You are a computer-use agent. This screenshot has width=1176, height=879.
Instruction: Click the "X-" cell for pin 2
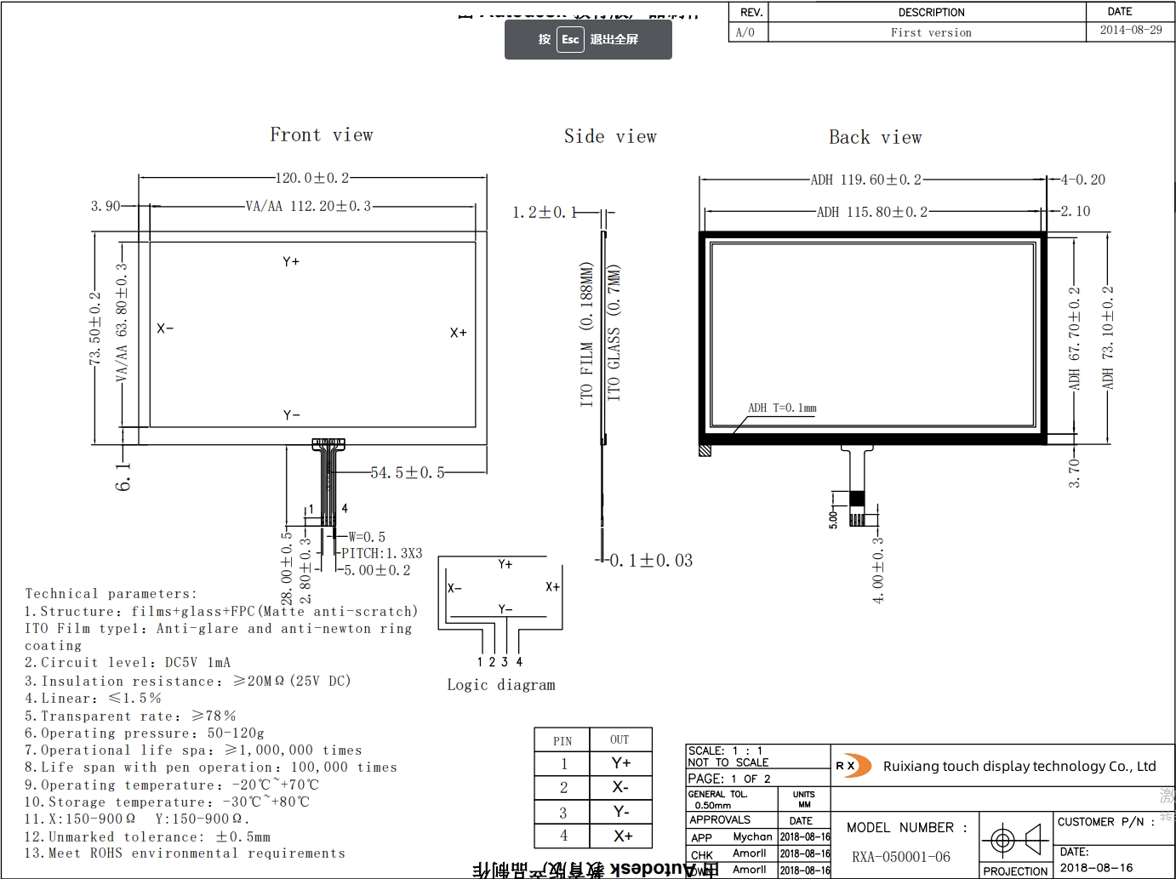point(621,788)
